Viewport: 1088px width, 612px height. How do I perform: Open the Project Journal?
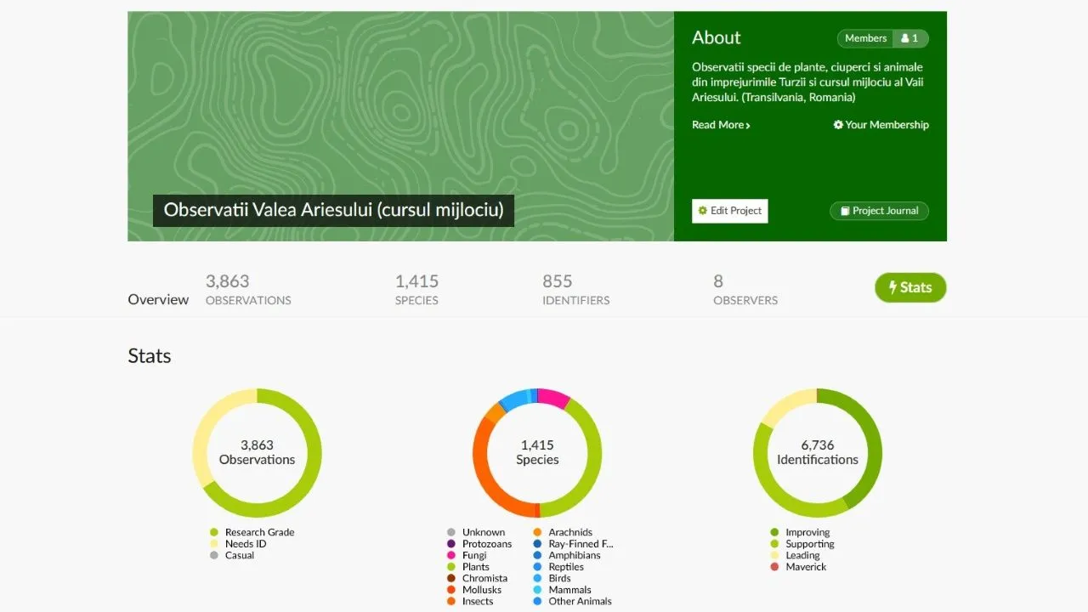[x=879, y=211]
